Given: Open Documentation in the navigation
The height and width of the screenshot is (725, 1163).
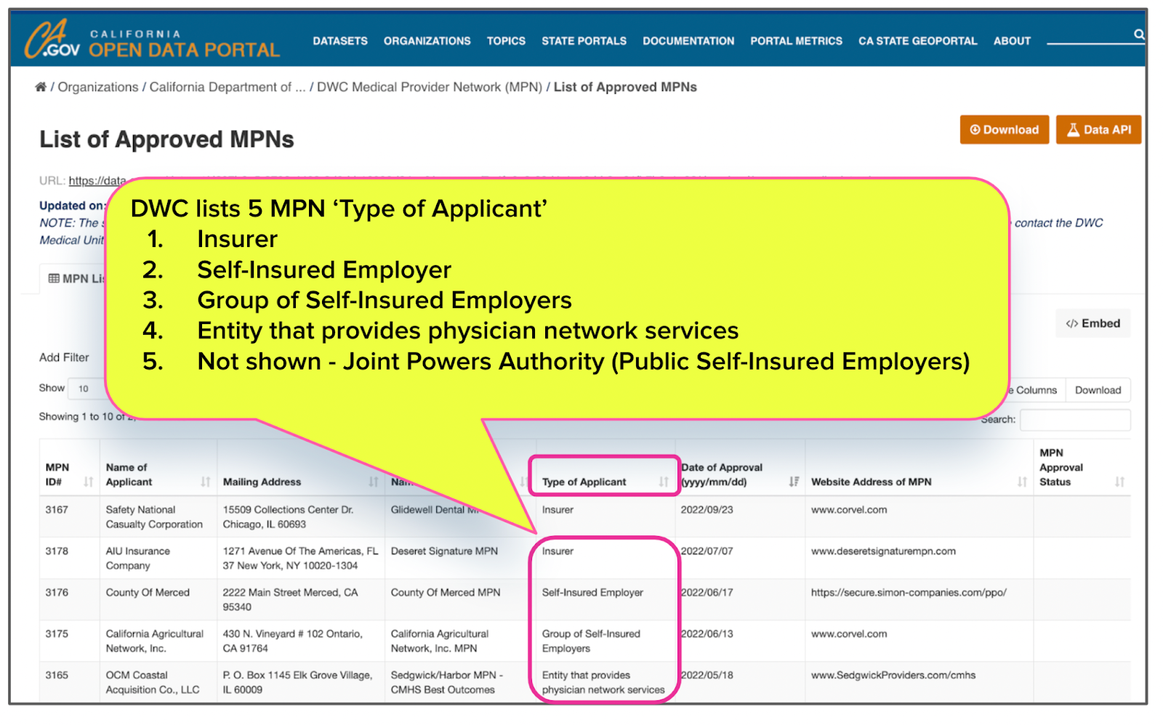Looking at the screenshot, I should tap(688, 41).
